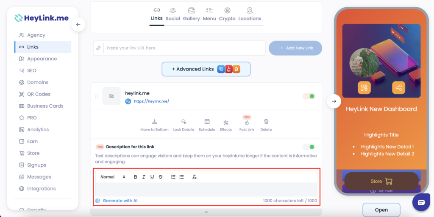Toggle italic formatting
The height and width of the screenshot is (217, 434).
(144, 177)
